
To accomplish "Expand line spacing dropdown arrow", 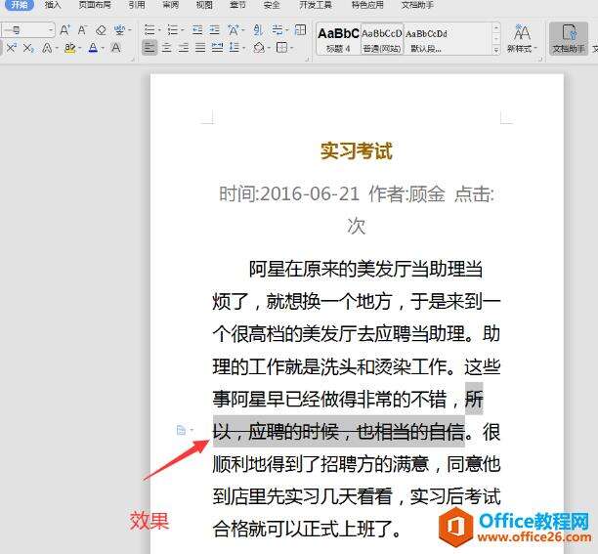I will [x=243, y=48].
